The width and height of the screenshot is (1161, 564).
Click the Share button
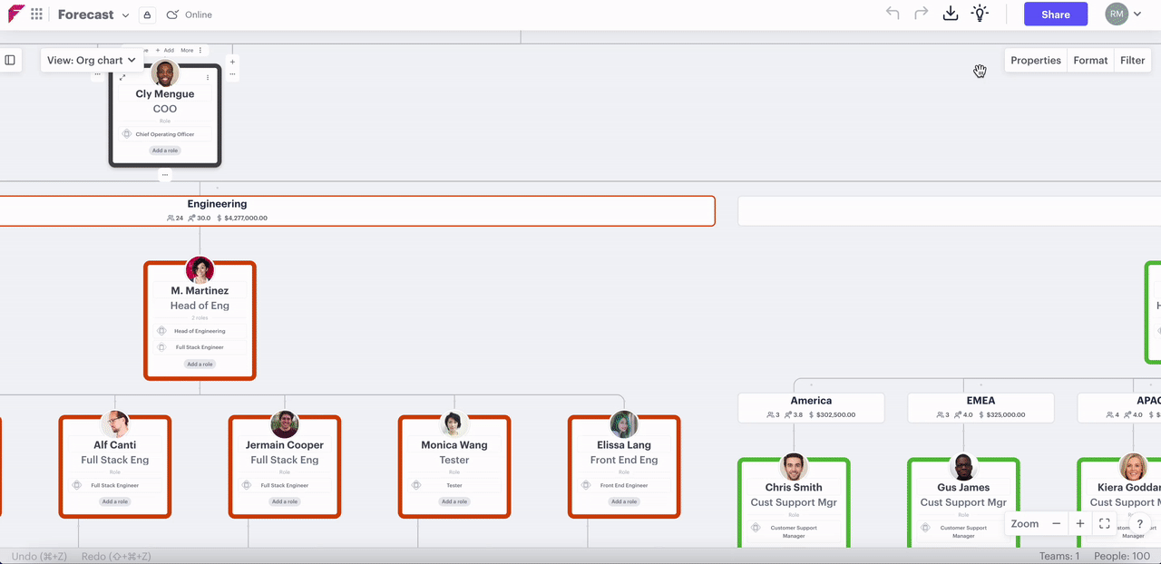[1055, 15]
